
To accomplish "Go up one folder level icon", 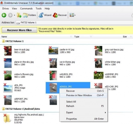I will 19,15.
